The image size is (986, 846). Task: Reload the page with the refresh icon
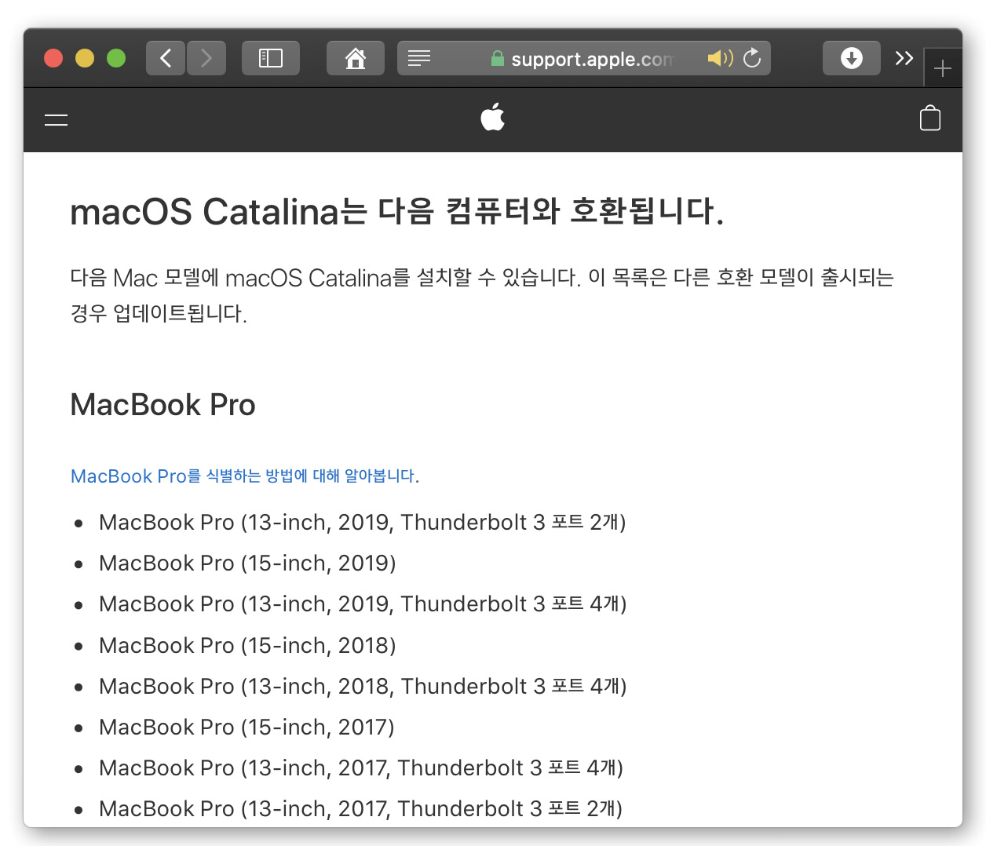click(x=752, y=58)
